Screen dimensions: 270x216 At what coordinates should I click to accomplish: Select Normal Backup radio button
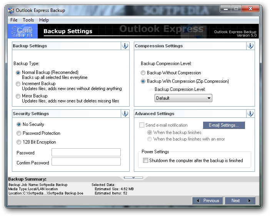[x=18, y=73]
